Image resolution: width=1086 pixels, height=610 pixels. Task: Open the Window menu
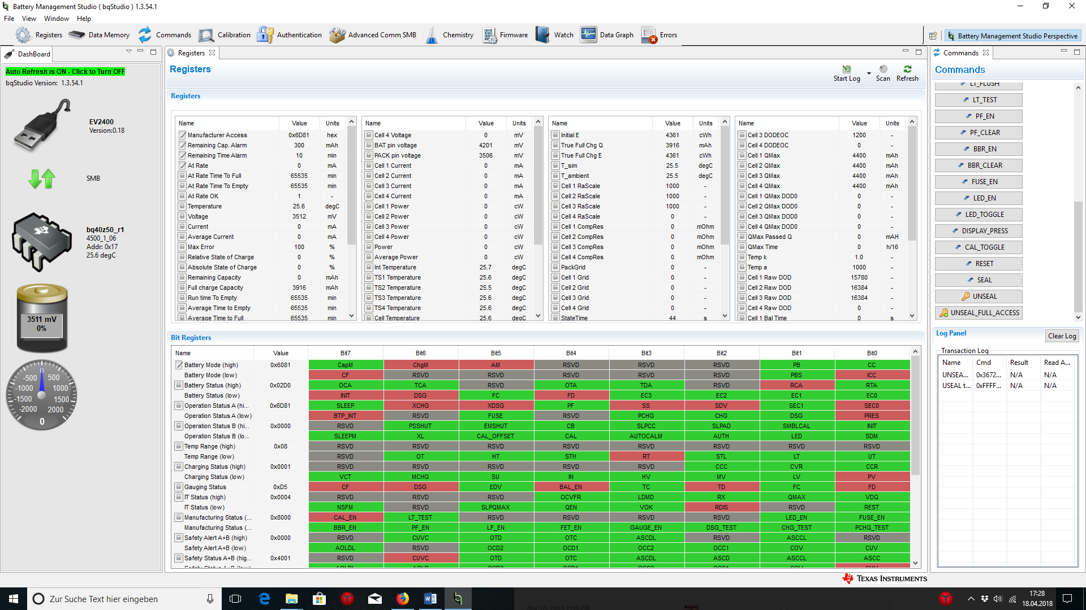[57, 19]
